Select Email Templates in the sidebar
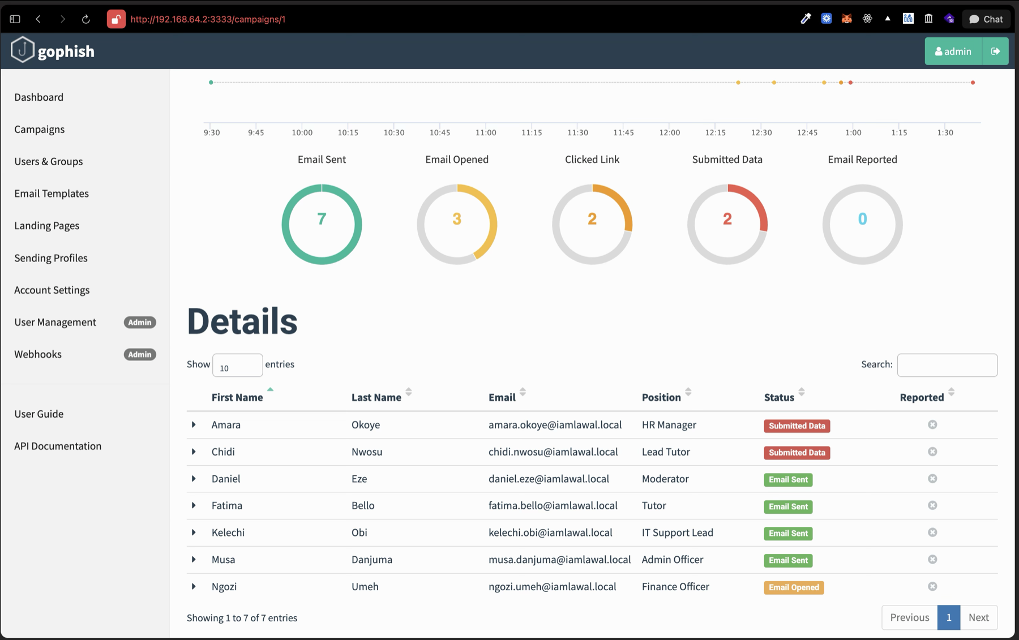This screenshot has height=640, width=1019. [x=52, y=194]
